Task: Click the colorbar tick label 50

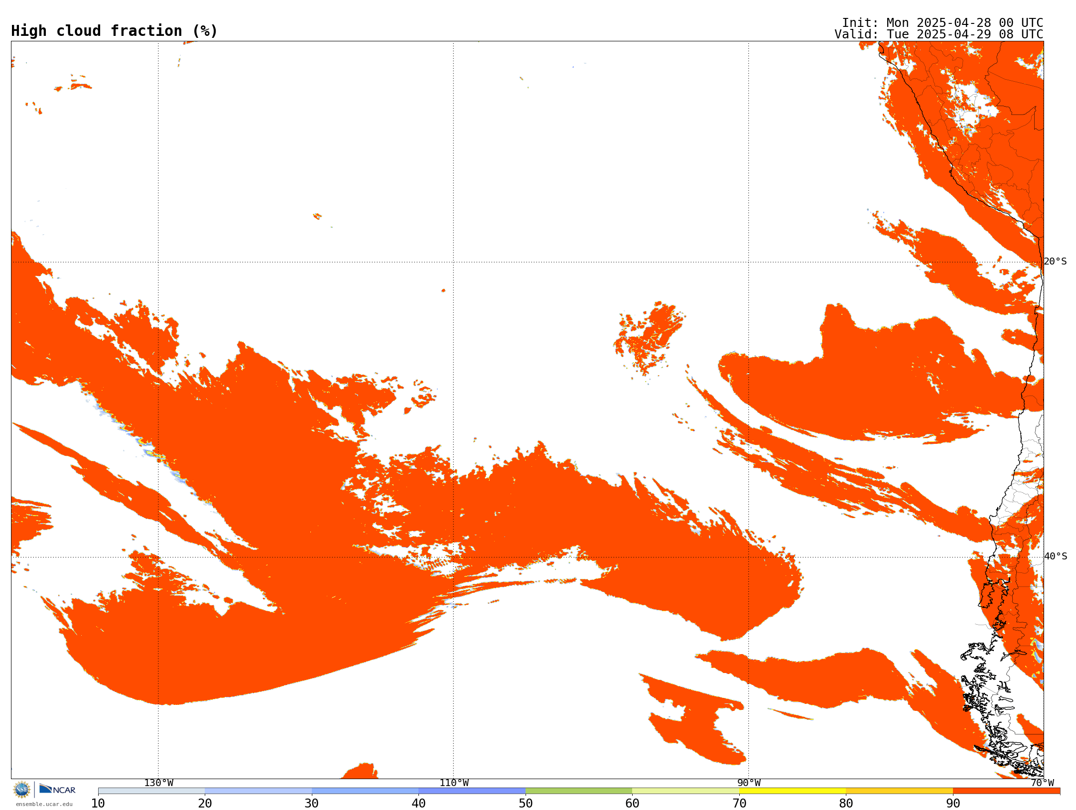Action: tap(526, 804)
